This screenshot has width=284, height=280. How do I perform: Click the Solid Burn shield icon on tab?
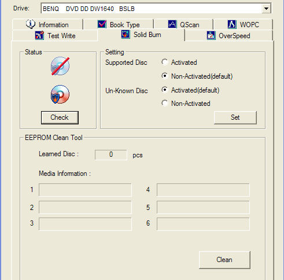point(126,35)
